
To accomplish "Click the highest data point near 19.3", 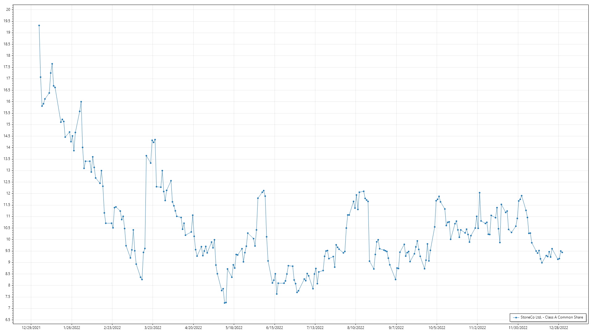I will click(x=39, y=26).
